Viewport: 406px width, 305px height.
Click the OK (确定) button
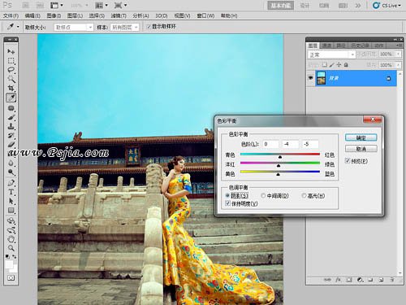361,137
